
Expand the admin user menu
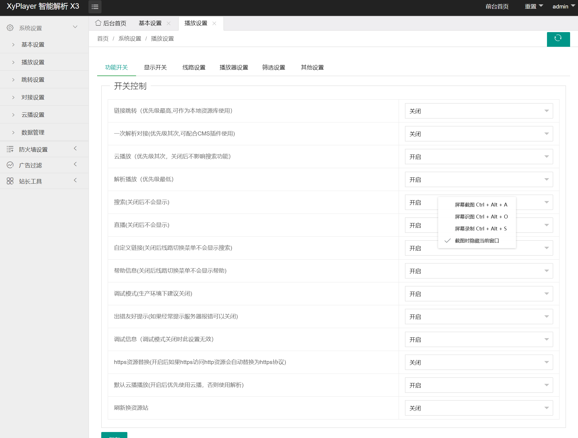[563, 7]
